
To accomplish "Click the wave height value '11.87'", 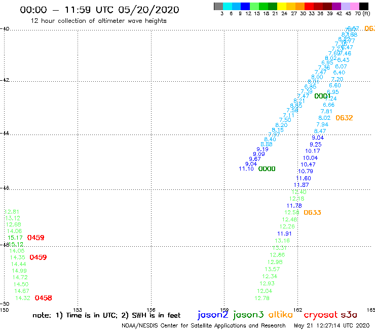I will [302, 185].
